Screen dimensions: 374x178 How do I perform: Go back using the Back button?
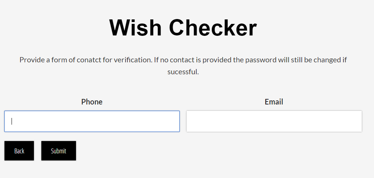pyautogui.click(x=19, y=151)
